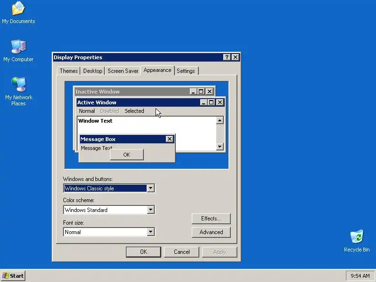Open Advanced appearance settings

(211, 232)
